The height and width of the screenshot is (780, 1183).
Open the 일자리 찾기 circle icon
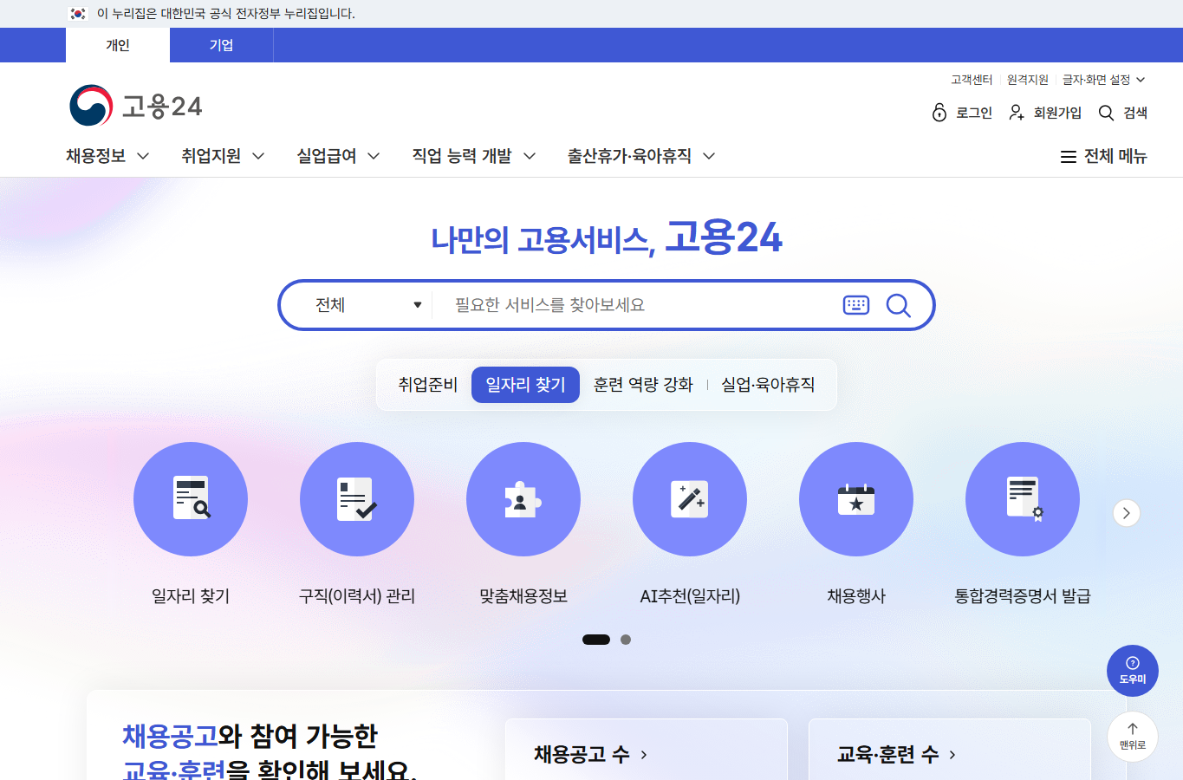click(191, 499)
